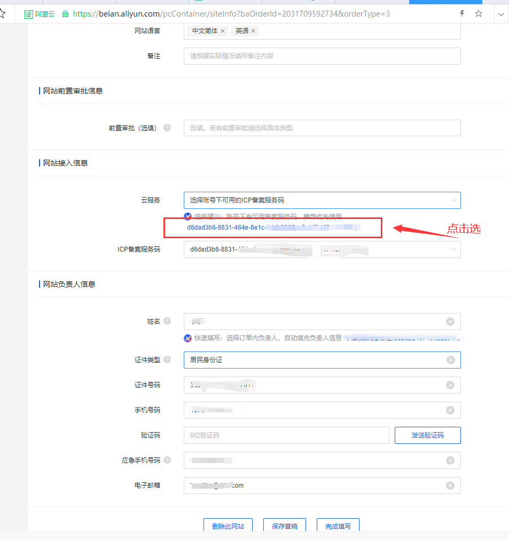The height and width of the screenshot is (540, 509).
Task: Click help icon next to 前置审批 label
Action: [167, 128]
